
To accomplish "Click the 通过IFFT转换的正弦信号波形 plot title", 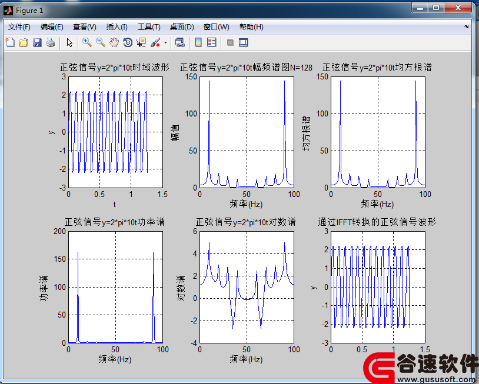I will (x=377, y=222).
